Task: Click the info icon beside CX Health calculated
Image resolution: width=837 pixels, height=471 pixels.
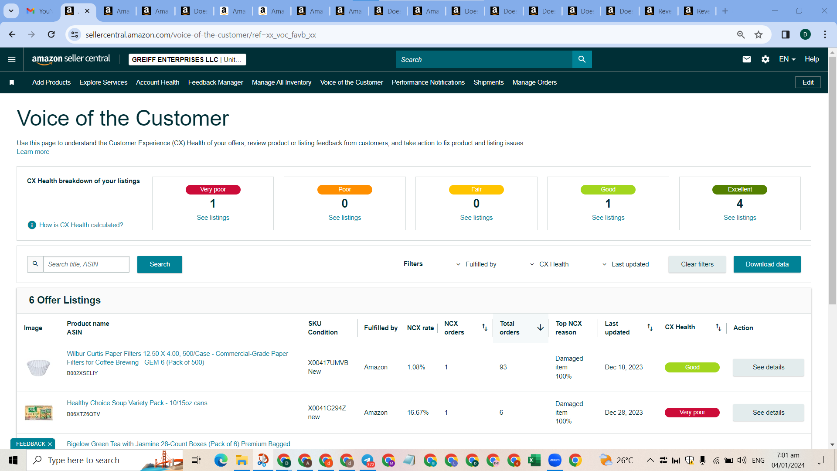Action: click(x=32, y=225)
